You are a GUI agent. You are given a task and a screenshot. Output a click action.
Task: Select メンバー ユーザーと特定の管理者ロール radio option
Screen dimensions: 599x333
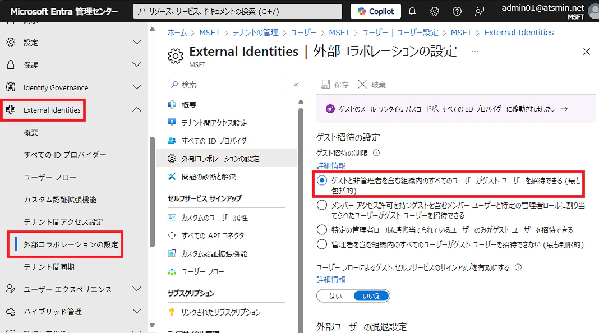coord(322,205)
